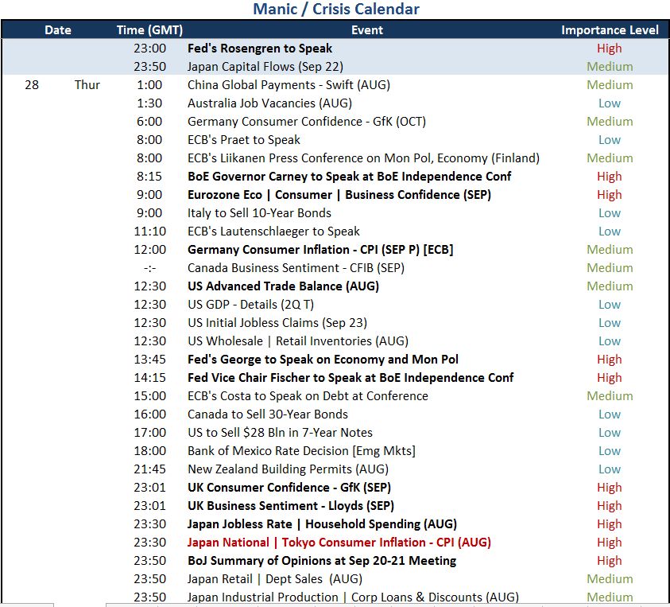The height and width of the screenshot is (607, 670).
Task: Select the date cell '28'
Action: (32, 84)
